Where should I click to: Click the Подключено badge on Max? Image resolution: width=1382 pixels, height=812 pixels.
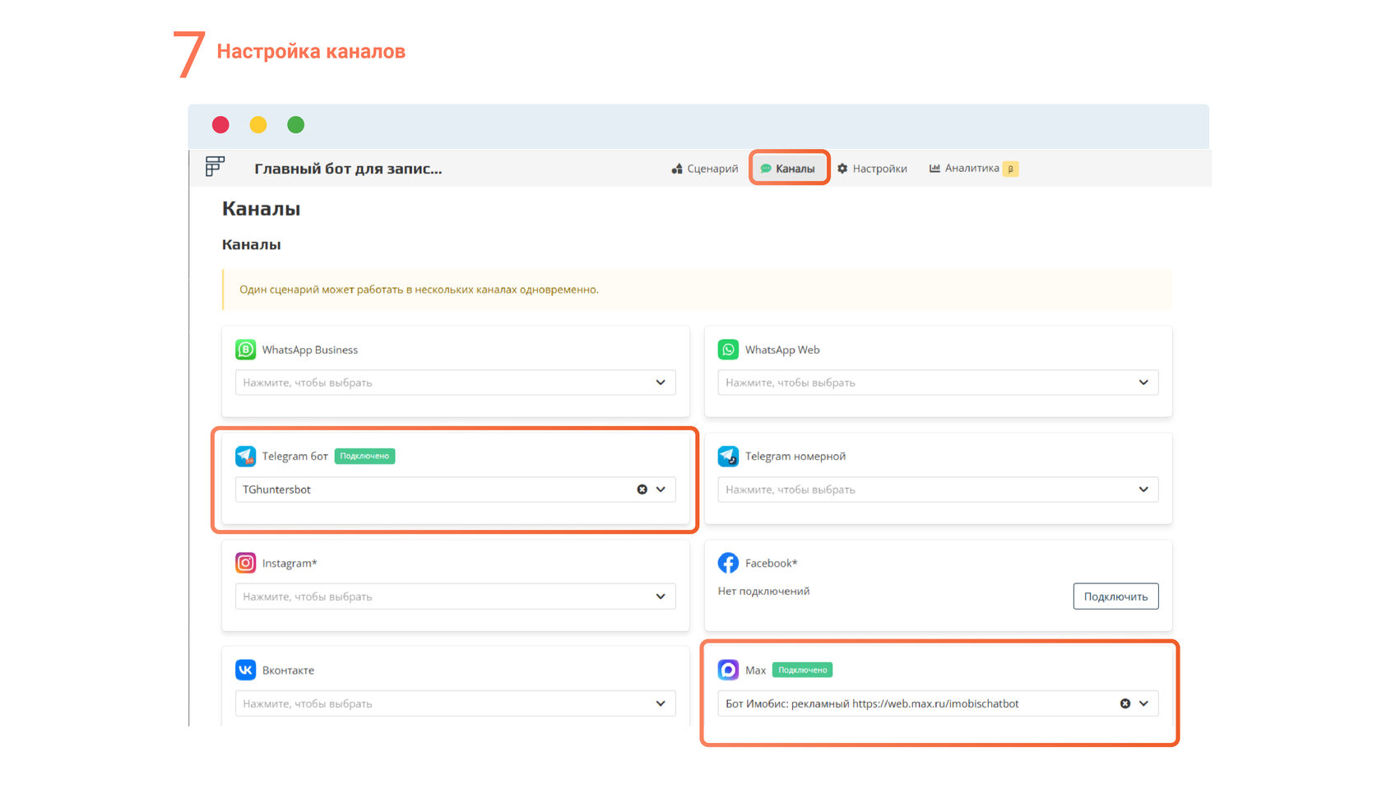click(x=803, y=670)
